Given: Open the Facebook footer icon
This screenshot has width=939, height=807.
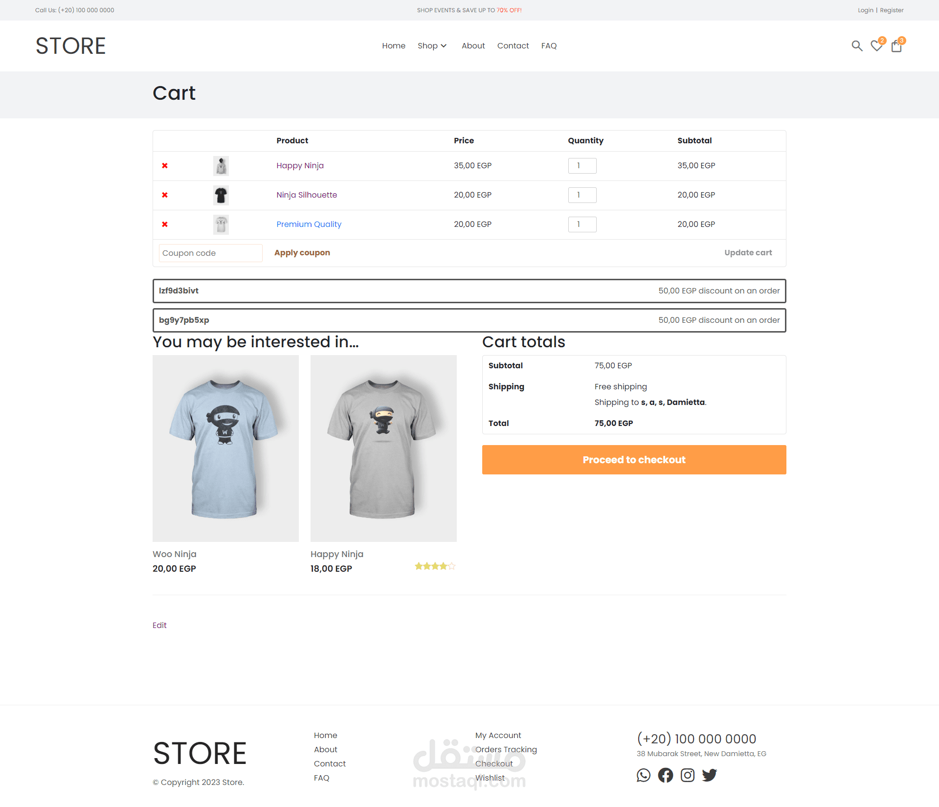Looking at the screenshot, I should 666,775.
